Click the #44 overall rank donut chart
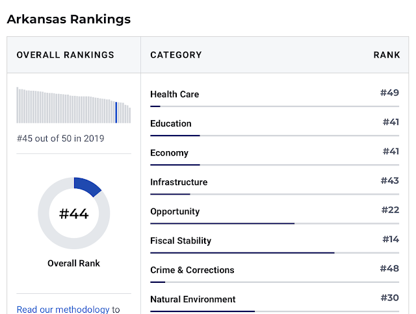416x314 pixels. point(74,213)
